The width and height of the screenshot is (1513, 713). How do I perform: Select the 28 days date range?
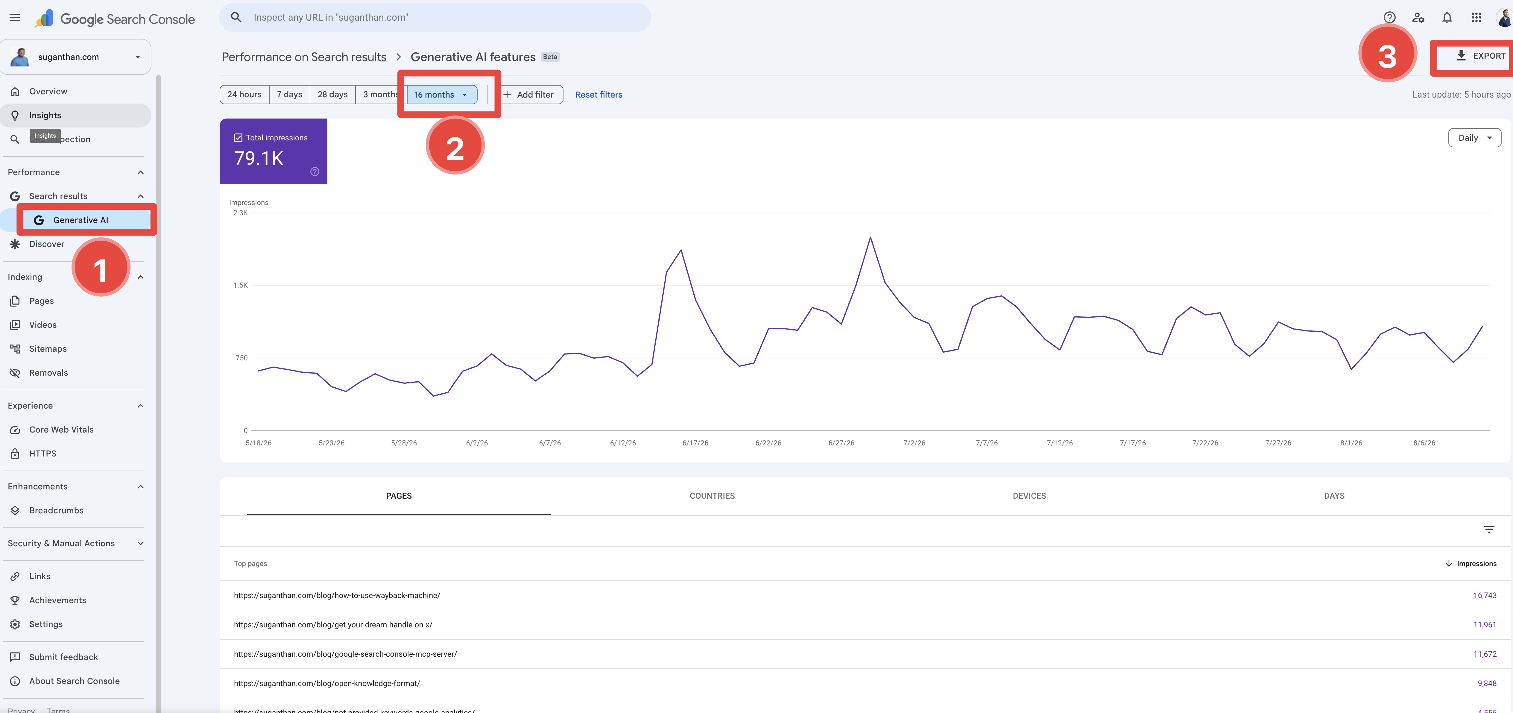(332, 95)
